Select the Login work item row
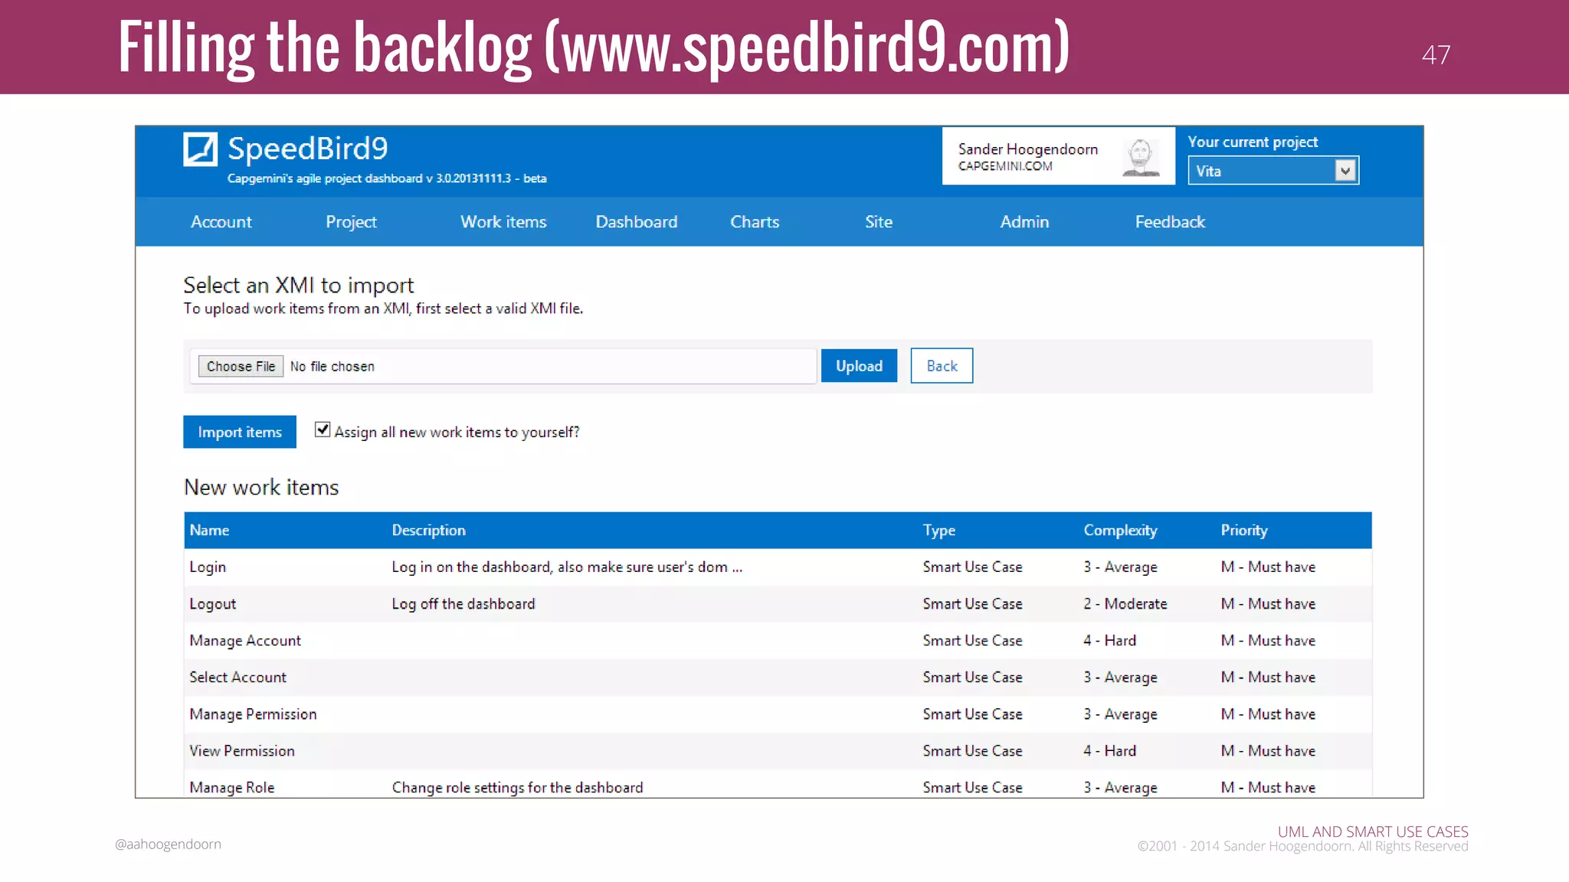 point(208,567)
